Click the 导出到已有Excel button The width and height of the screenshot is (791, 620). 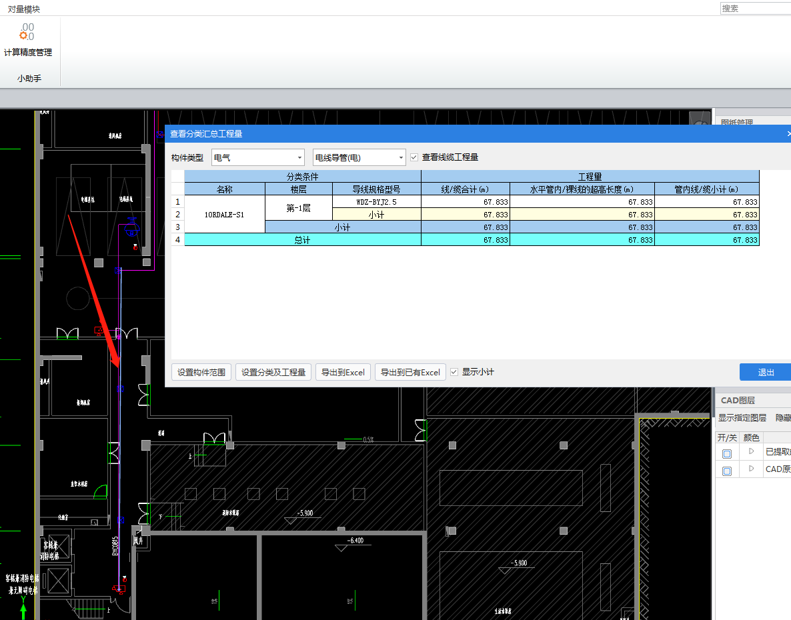point(410,372)
